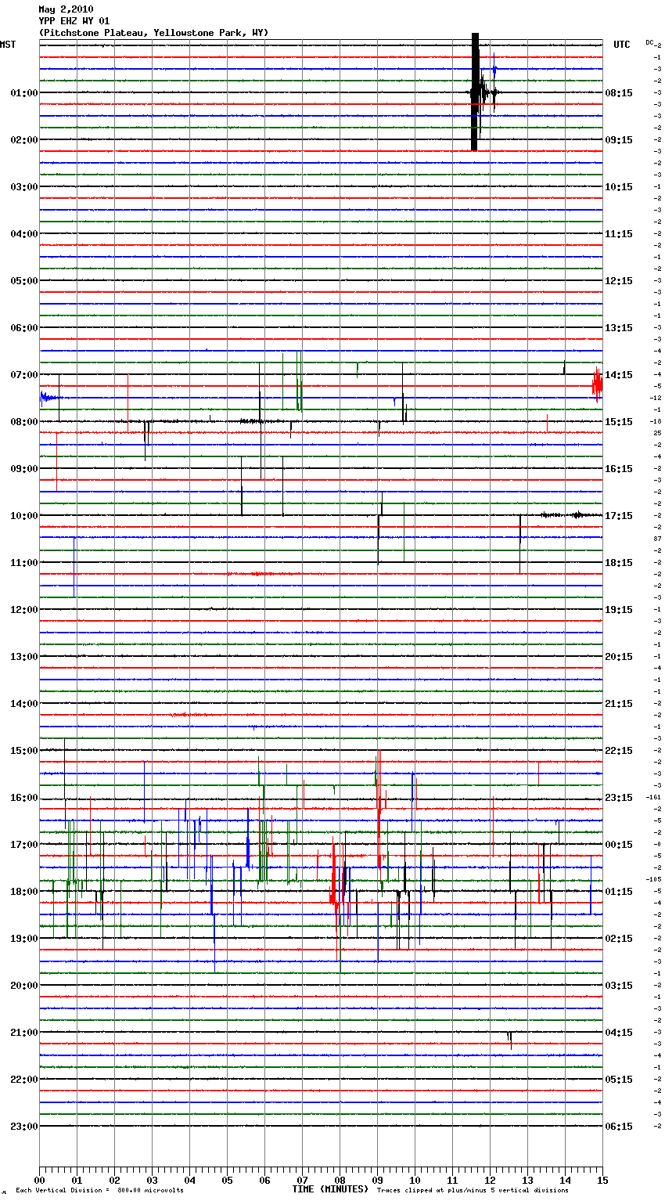The width and height of the screenshot is (665, 1201).
Task: Click minute tick label 09 on bottom axis
Action: pos(377,1181)
